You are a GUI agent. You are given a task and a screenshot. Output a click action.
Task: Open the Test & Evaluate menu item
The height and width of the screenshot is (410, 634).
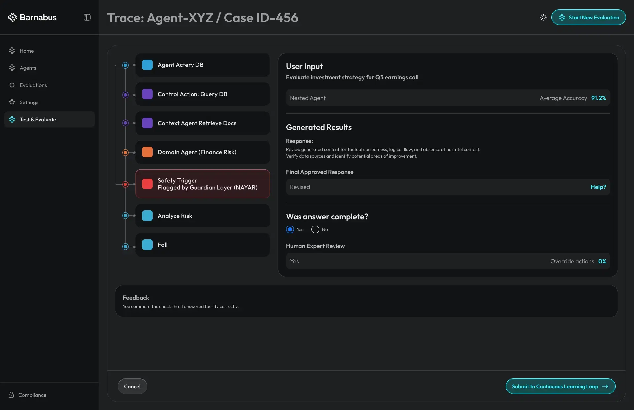50,119
